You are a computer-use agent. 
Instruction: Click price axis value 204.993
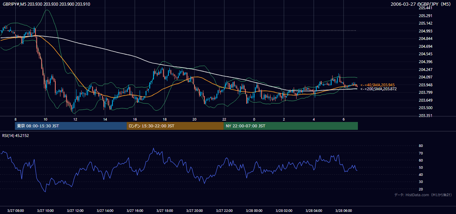[x=425, y=31]
